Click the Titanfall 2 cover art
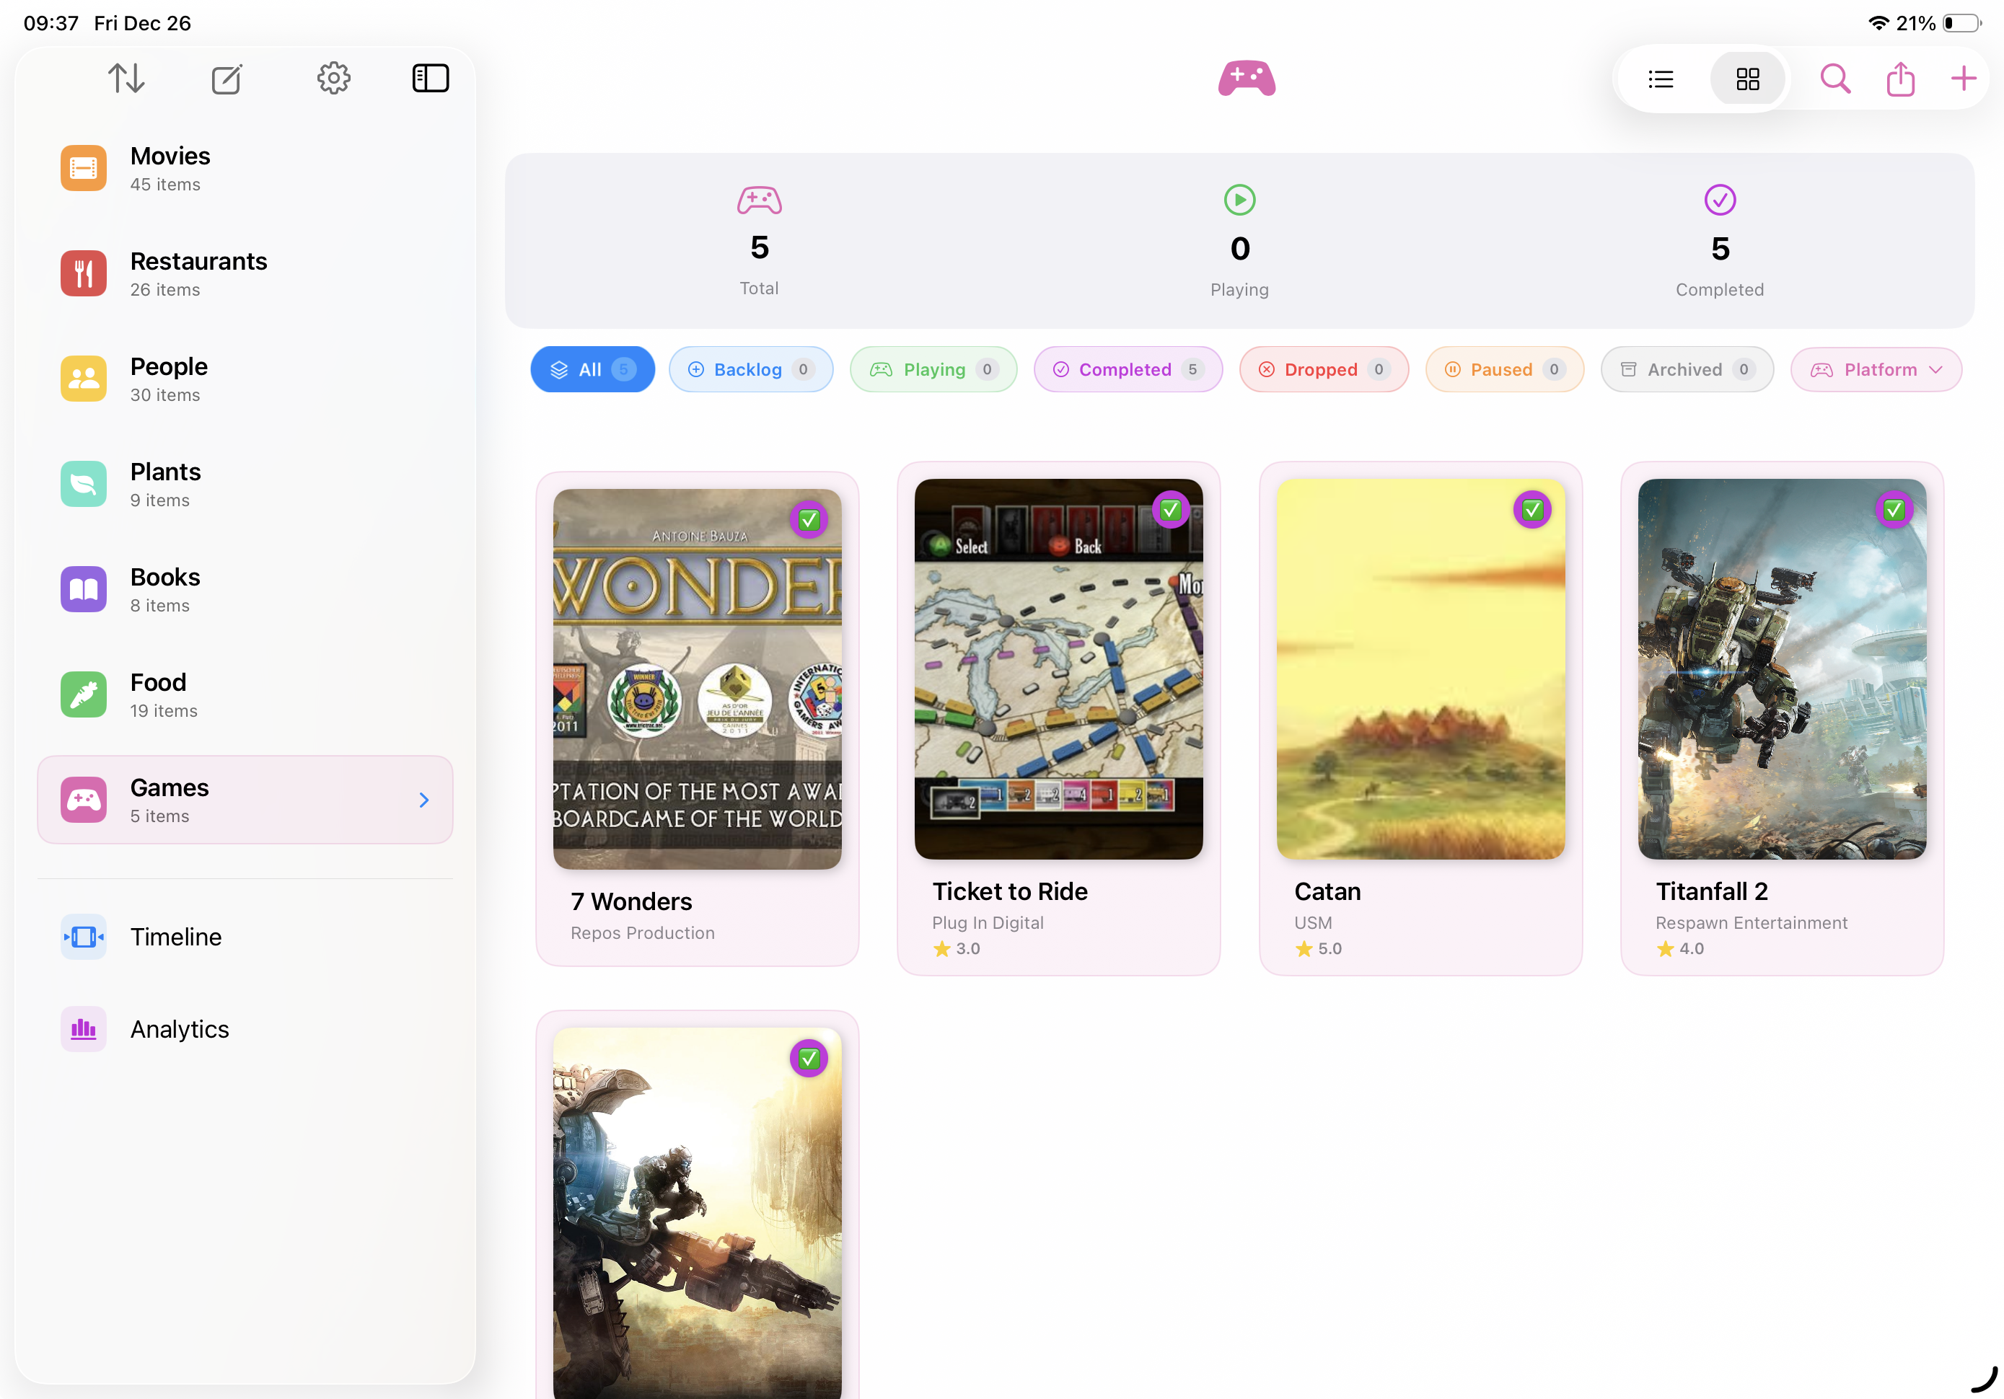This screenshot has height=1399, width=2004. 1780,668
